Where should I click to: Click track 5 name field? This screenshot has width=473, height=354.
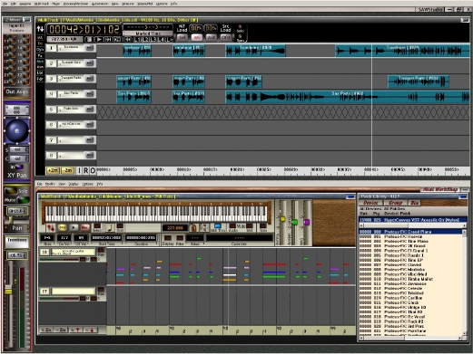pos(72,110)
